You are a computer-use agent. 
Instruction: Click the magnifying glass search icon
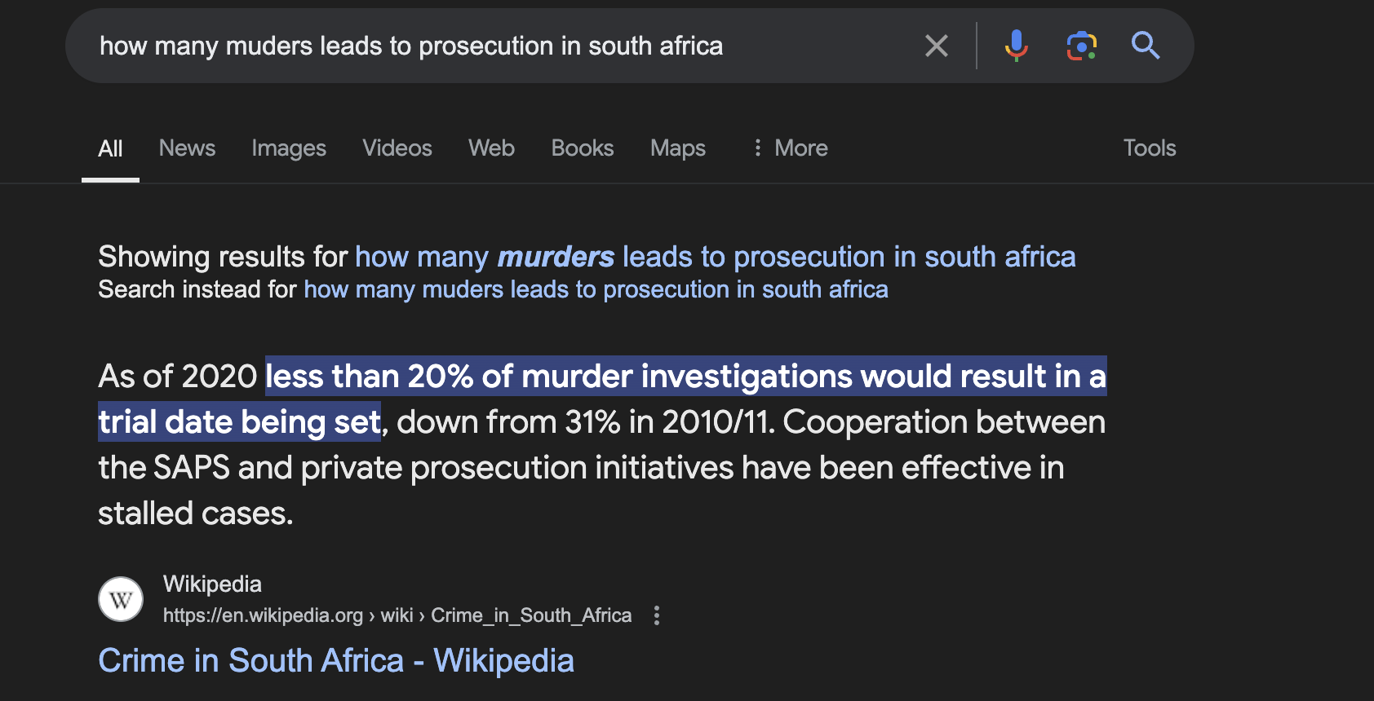pyautogui.click(x=1146, y=46)
